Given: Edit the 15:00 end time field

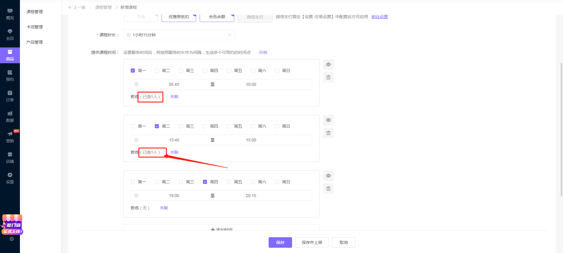Looking at the screenshot, I should (251, 140).
